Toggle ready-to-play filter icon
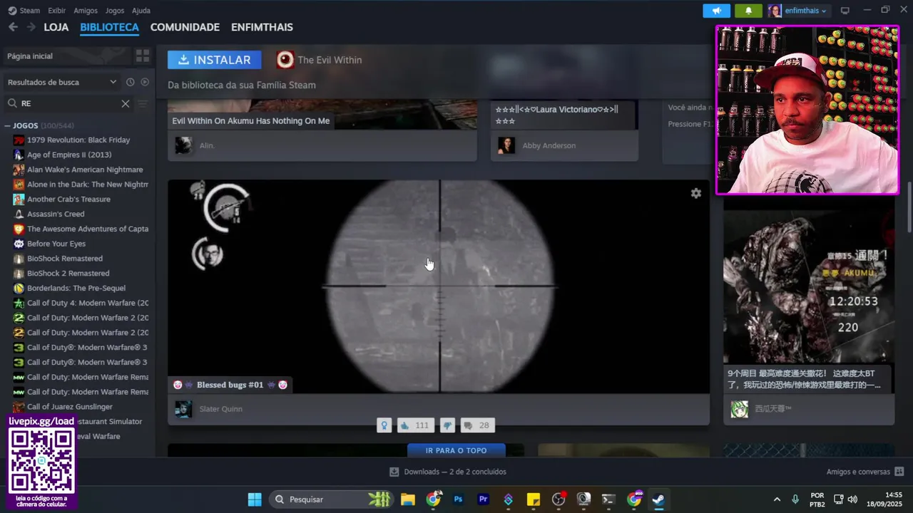913x513 pixels. [x=145, y=82]
